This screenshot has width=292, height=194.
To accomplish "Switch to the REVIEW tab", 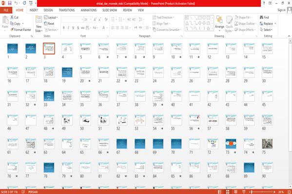I will (128, 10).
